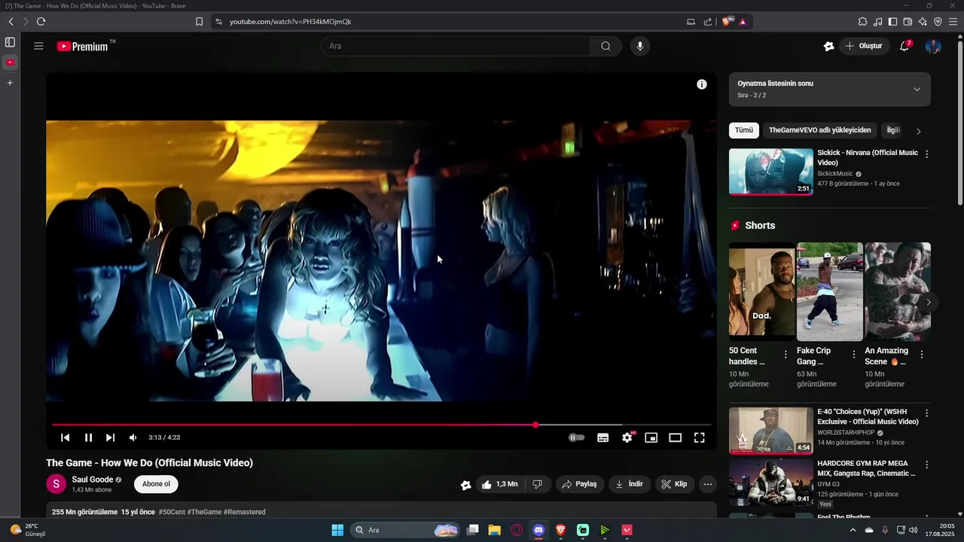Open options for HARDCORE GYM RAP MEGA MIX
Screen dimensions: 964x542
pos(926,464)
